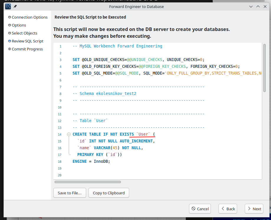The width and height of the screenshot is (271, 220).
Task: Go to the Options step in sidebar
Action: click(19, 25)
